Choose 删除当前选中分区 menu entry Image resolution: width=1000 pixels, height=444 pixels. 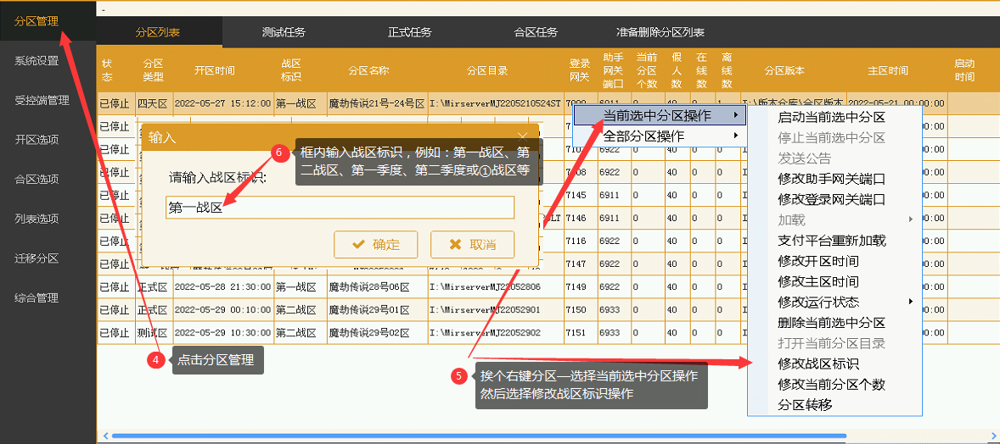831,323
